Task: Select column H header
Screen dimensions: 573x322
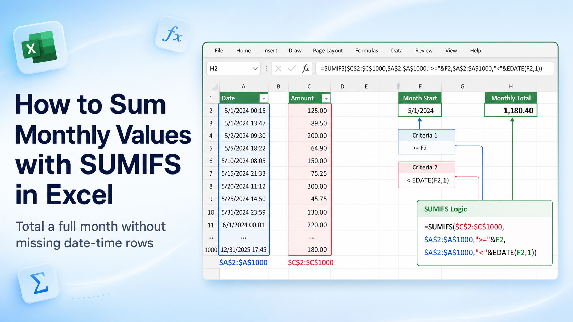Action: tap(511, 87)
